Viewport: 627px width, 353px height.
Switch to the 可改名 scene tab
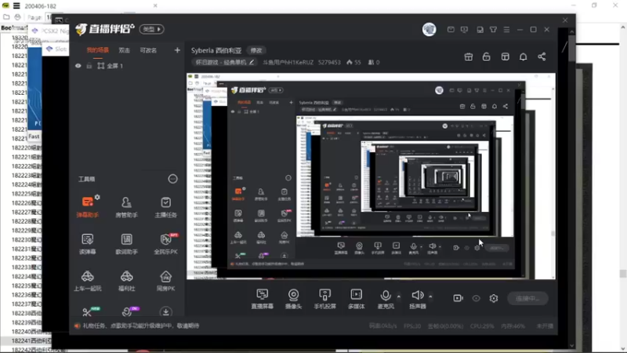coord(148,50)
